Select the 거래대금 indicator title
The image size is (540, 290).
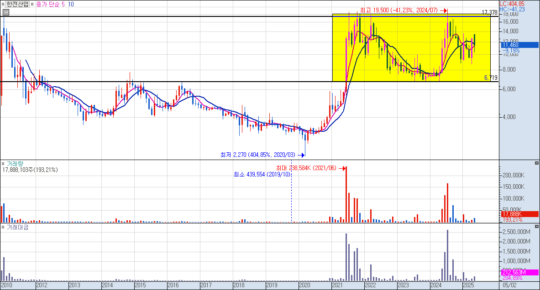(17, 227)
